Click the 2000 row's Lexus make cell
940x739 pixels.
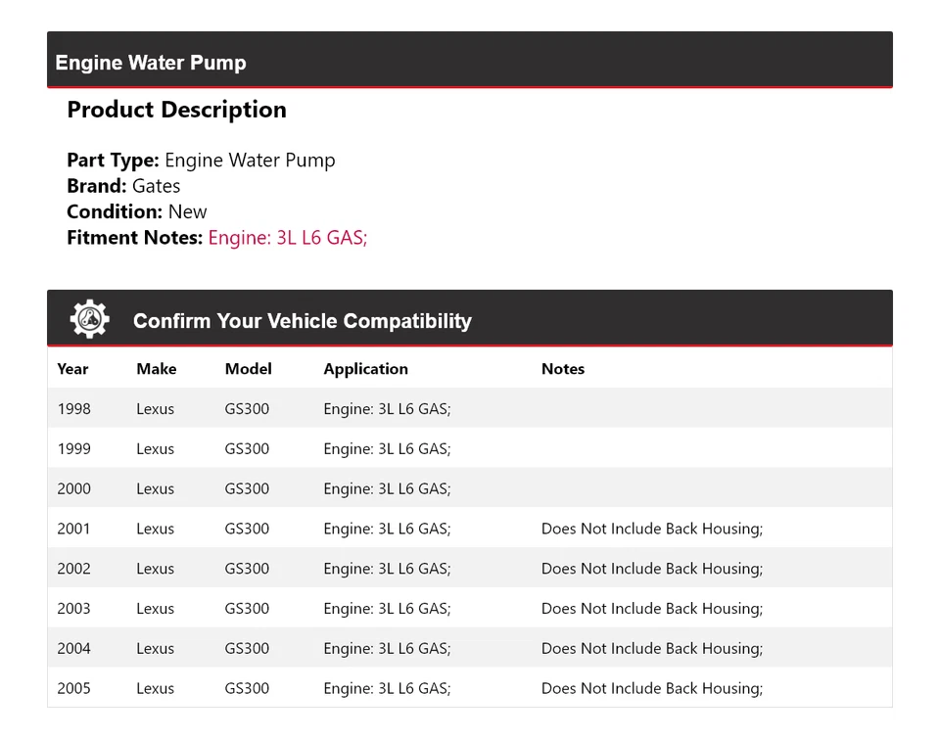click(x=155, y=489)
